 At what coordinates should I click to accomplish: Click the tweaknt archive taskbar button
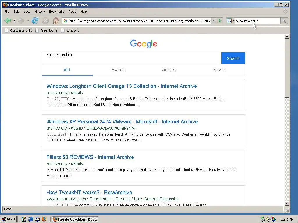pyautogui.click(x=75, y=220)
